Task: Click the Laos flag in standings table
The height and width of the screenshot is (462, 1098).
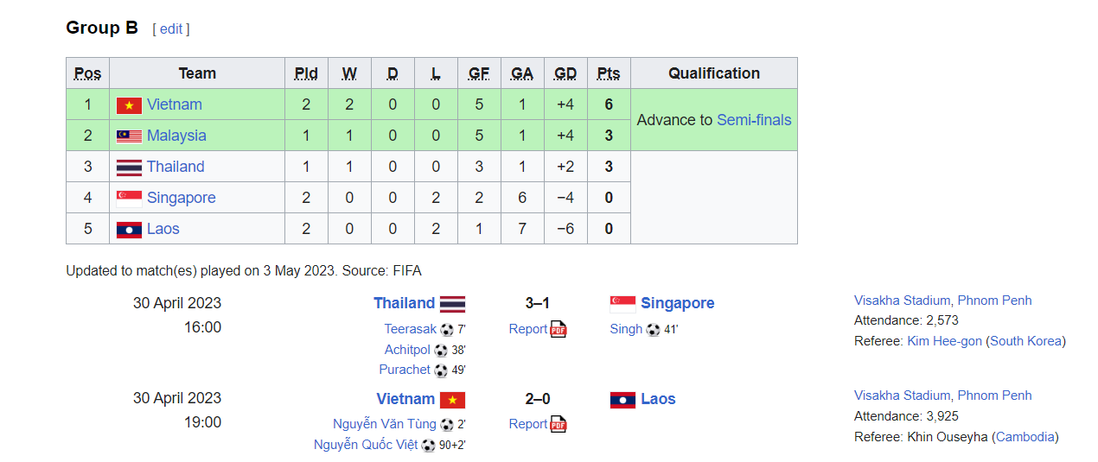Action: click(x=129, y=230)
